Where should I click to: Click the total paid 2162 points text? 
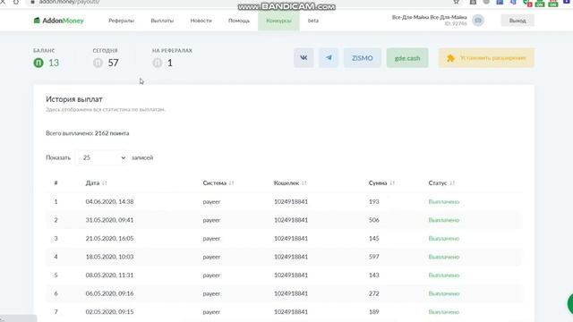coord(88,133)
